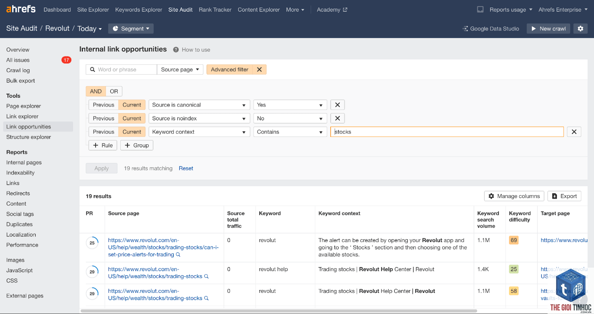The image size is (594, 314).
Task: Open the settings gear icon
Action: pos(580,29)
